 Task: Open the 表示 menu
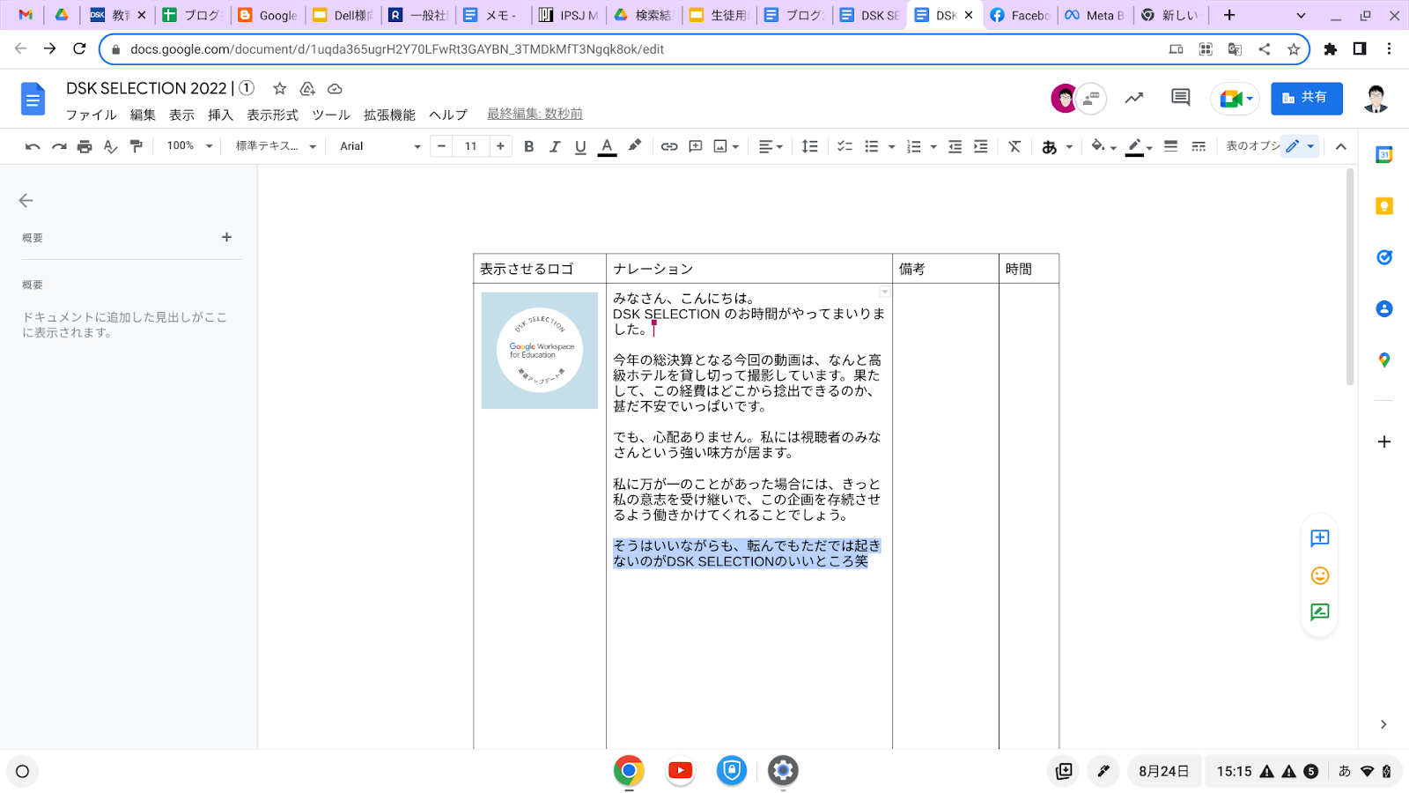click(x=181, y=115)
